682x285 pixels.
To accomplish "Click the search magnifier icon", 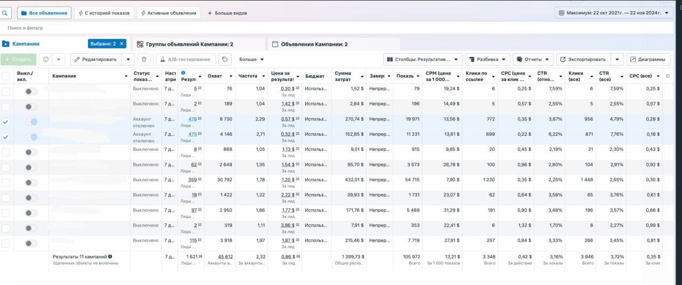I will tap(4, 13).
